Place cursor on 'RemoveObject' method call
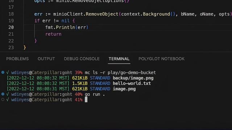Screen dimensions: 232x130 point(102,14)
